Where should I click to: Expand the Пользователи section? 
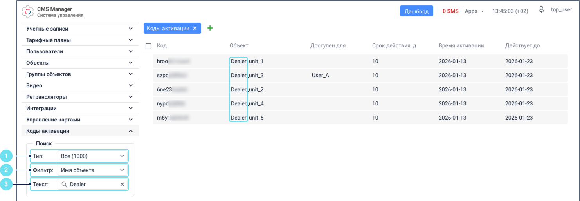(80, 51)
